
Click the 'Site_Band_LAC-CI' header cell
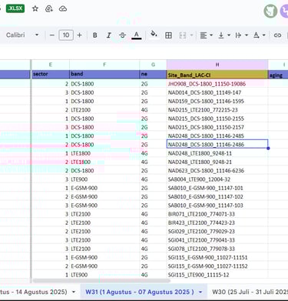click(217, 75)
